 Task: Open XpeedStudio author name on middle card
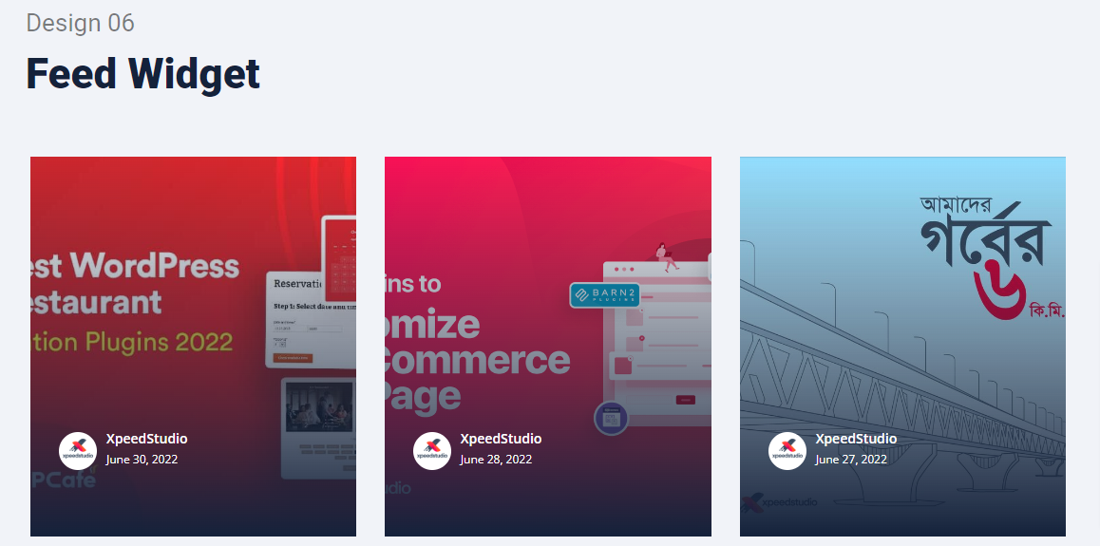point(501,439)
